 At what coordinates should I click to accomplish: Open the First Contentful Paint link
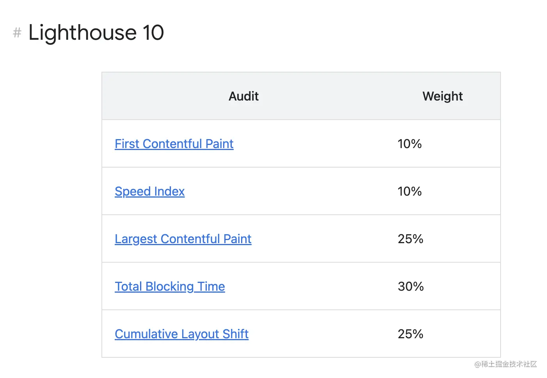(x=174, y=144)
